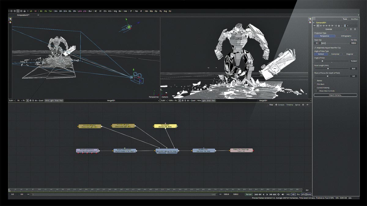This screenshot has height=206, width=367.
Task: Collapse the Control Visibility section
Action: (x=315, y=88)
